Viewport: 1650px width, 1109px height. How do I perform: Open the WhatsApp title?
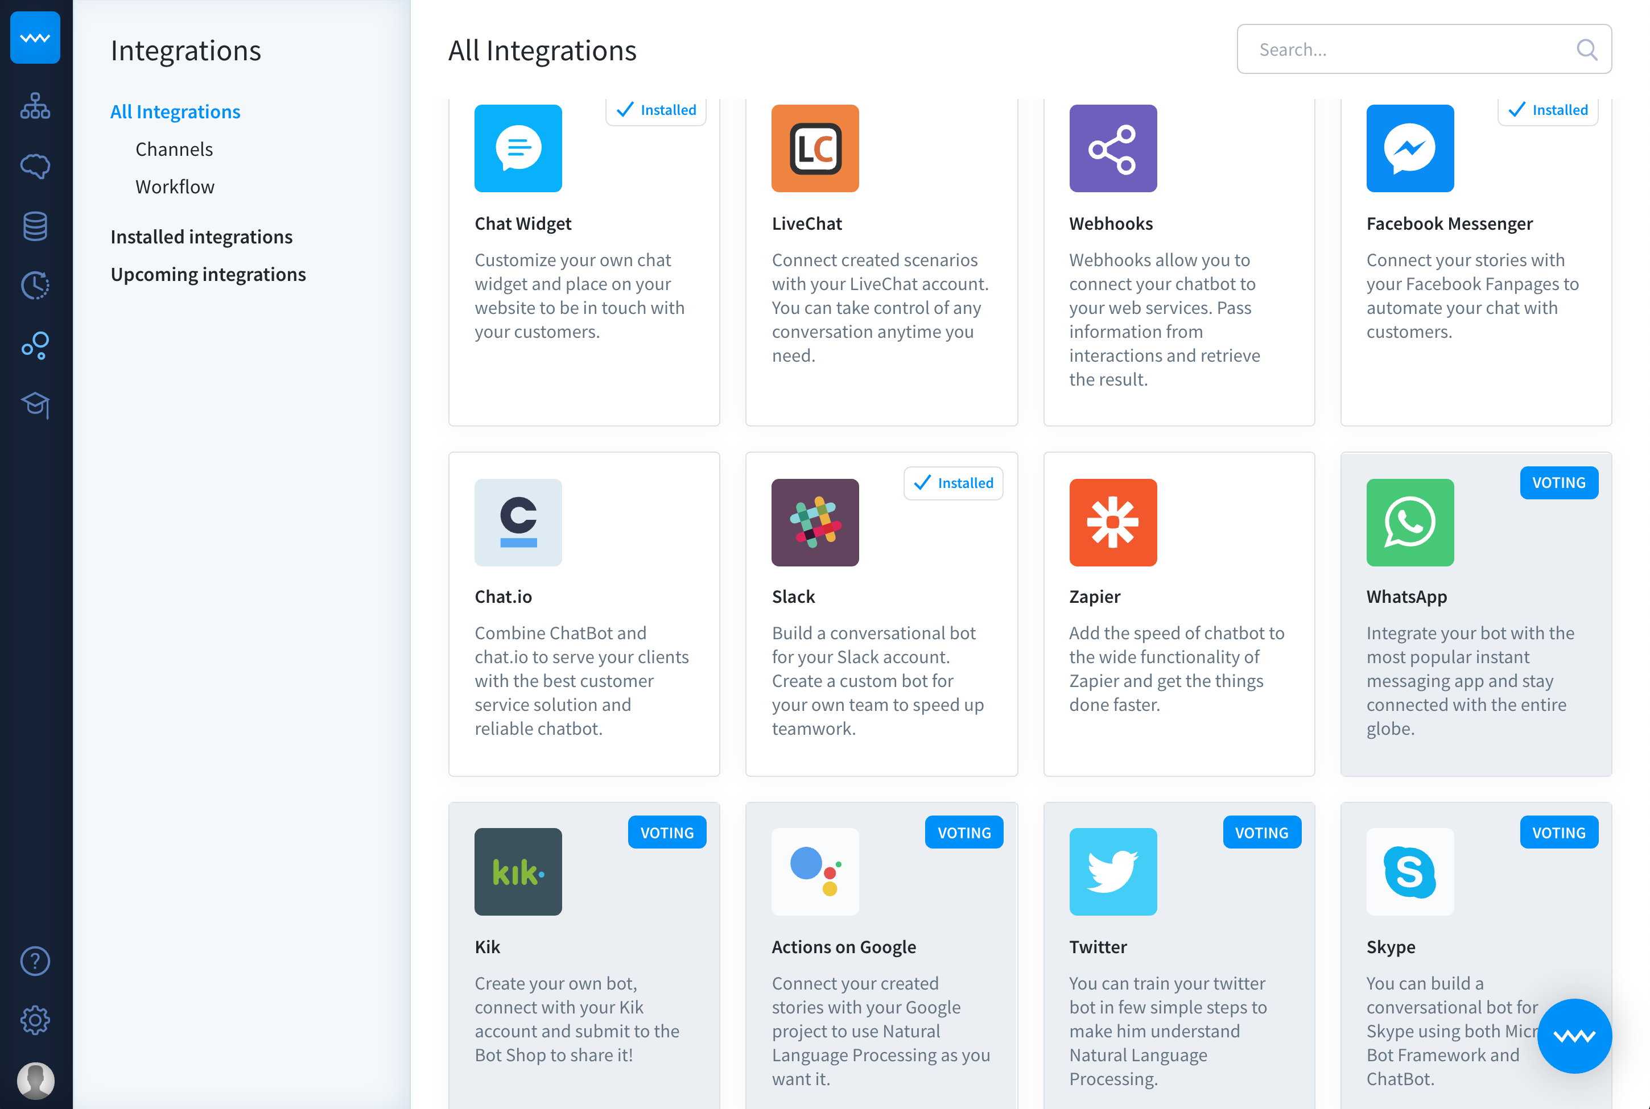1406,596
